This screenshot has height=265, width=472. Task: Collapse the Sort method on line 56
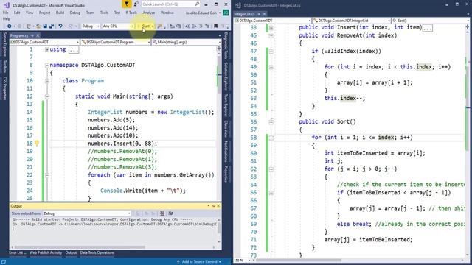pos(271,122)
